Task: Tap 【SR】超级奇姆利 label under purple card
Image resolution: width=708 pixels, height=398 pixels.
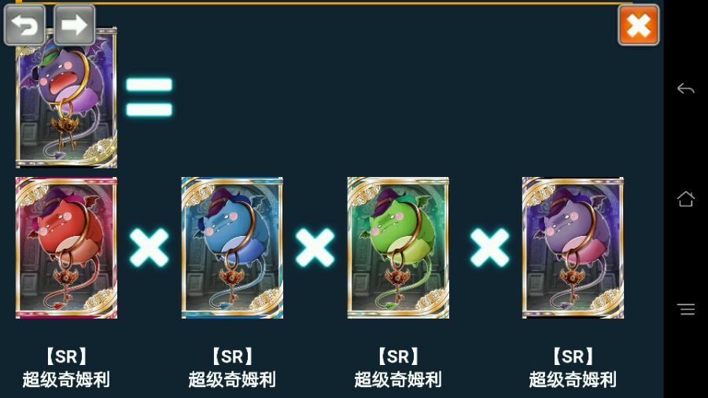Action: click(x=573, y=368)
